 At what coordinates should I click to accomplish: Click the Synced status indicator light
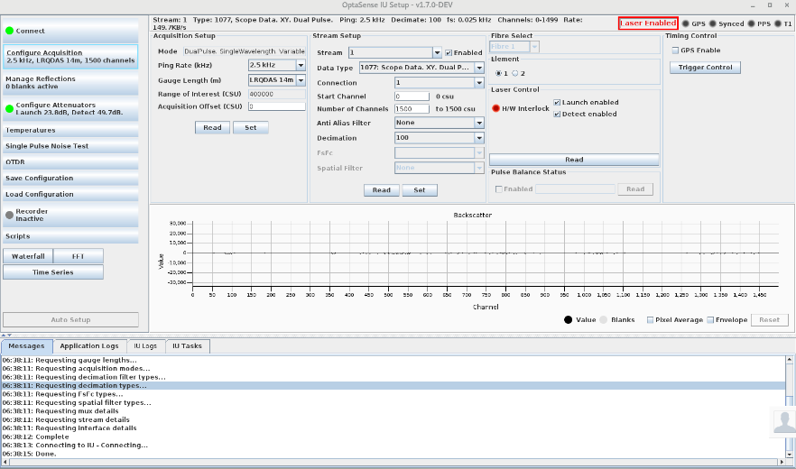tap(713, 23)
